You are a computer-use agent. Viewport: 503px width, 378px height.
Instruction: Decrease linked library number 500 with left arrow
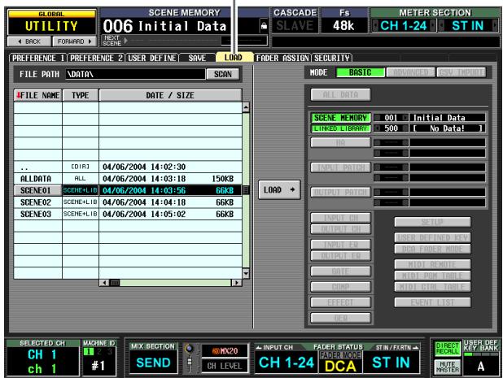(x=377, y=128)
